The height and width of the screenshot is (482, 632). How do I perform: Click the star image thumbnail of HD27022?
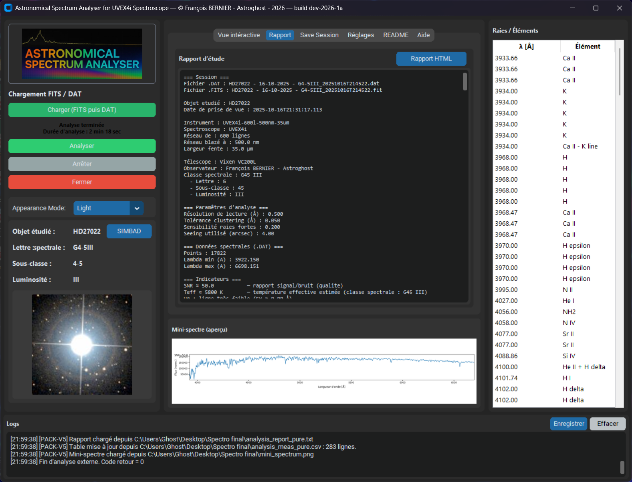coord(82,344)
